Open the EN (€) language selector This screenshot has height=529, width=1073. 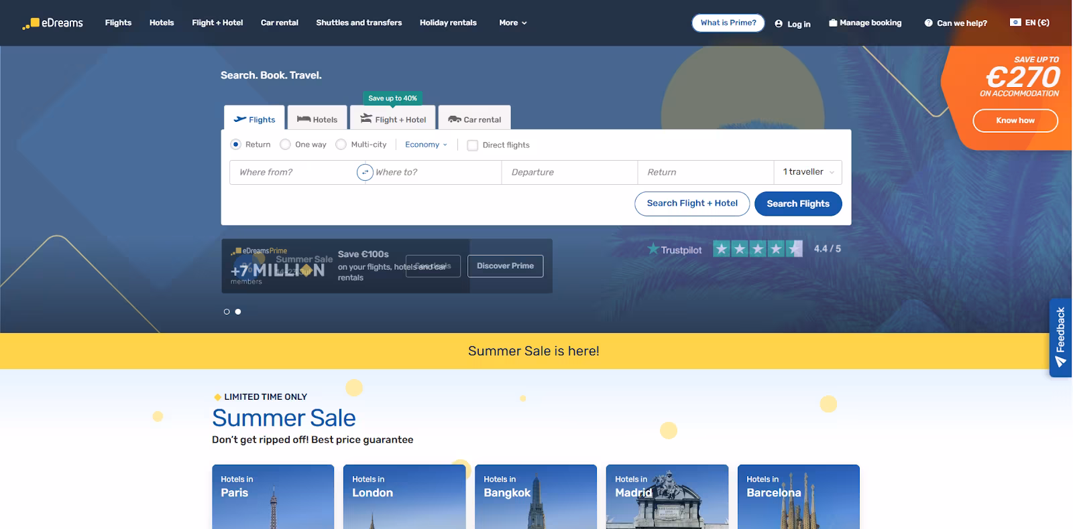(x=1029, y=23)
